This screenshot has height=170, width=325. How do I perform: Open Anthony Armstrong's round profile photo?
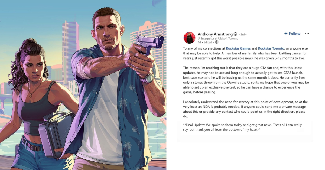point(189,38)
